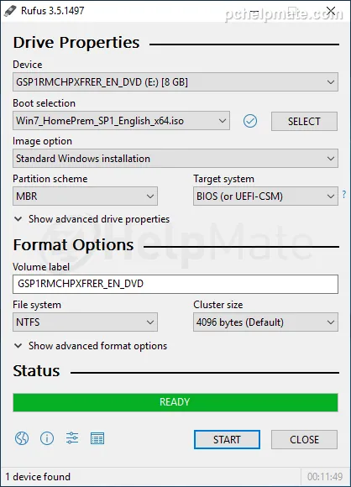
Task: Open the Boot selection dropdown
Action: 121,121
